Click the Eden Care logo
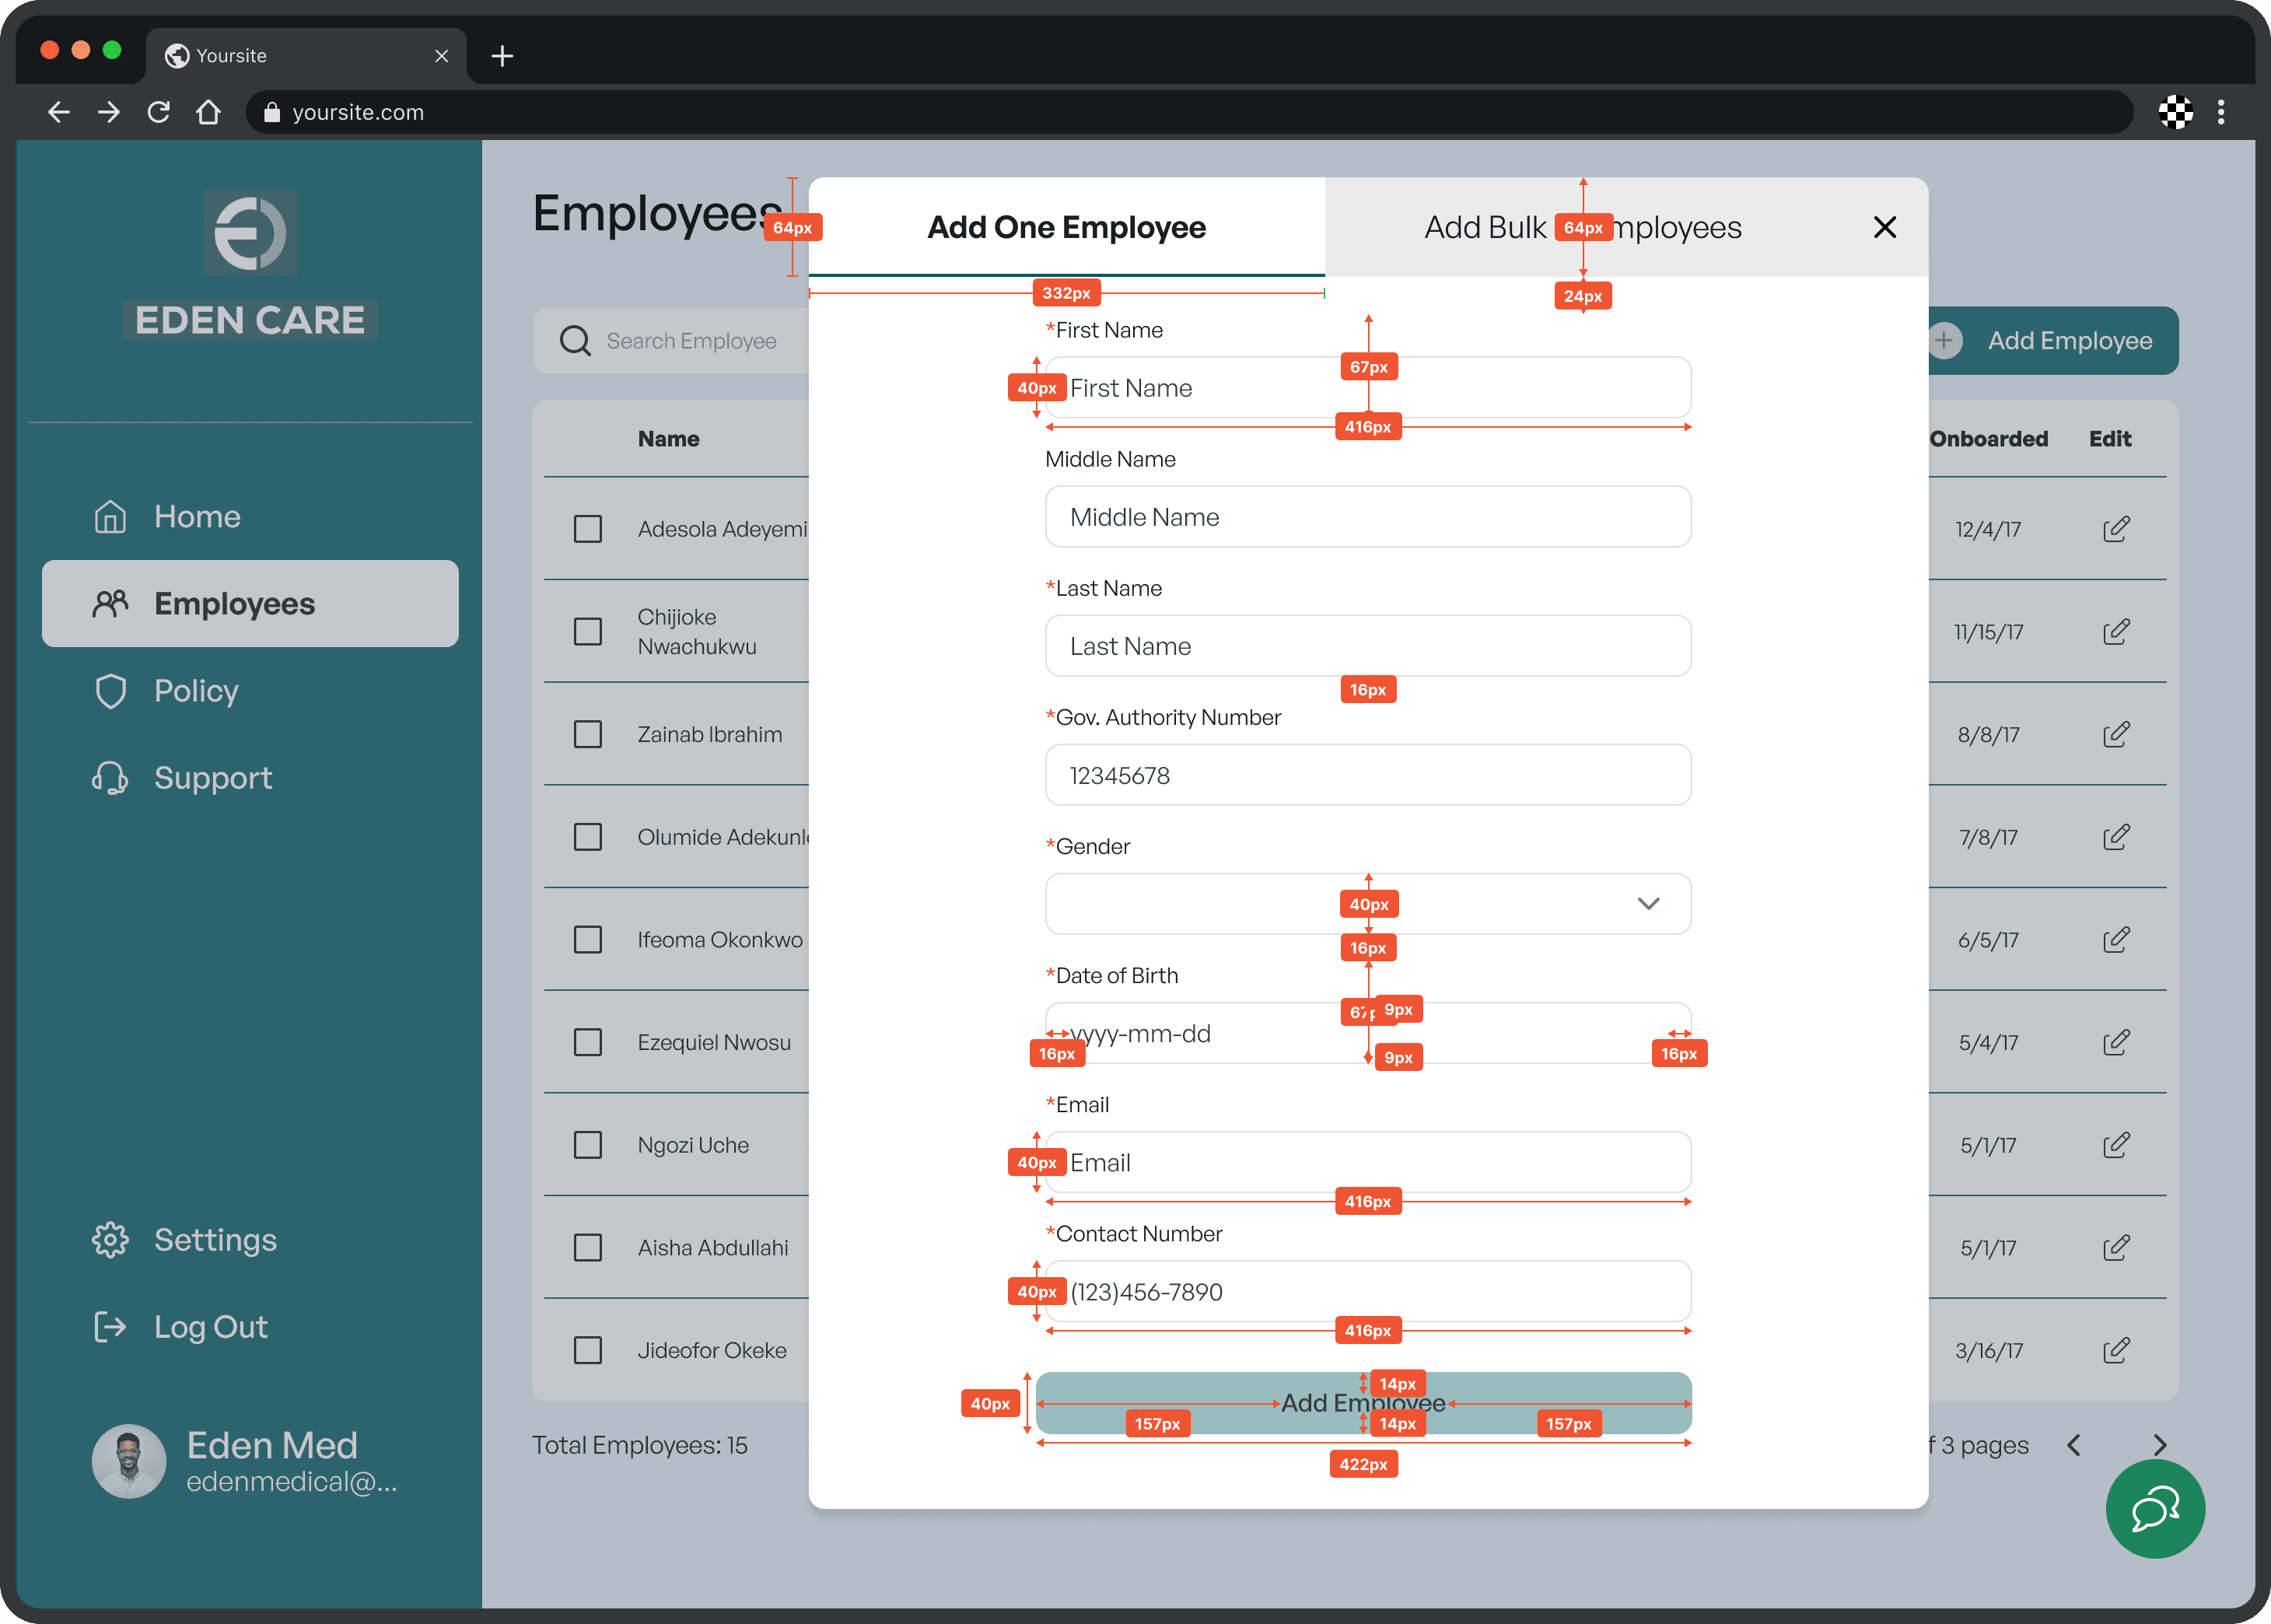Screen dimensions: 2271x1624 coord(250,265)
